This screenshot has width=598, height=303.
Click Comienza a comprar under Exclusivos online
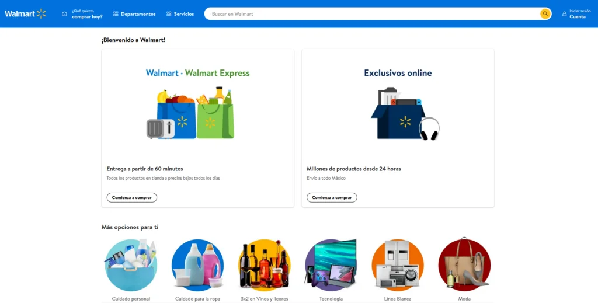332,197
